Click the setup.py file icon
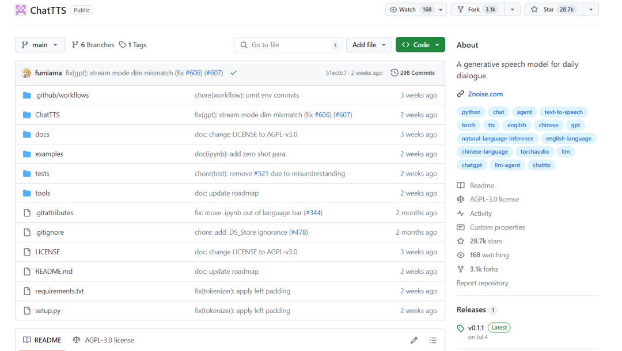The height and width of the screenshot is (351, 622). click(x=27, y=311)
